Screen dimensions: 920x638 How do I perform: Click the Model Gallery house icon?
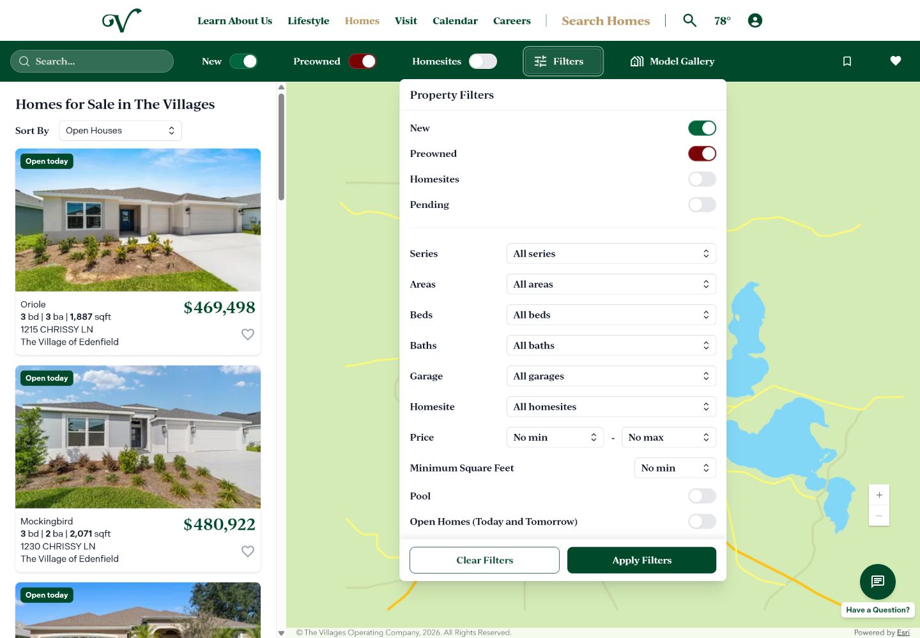click(637, 61)
